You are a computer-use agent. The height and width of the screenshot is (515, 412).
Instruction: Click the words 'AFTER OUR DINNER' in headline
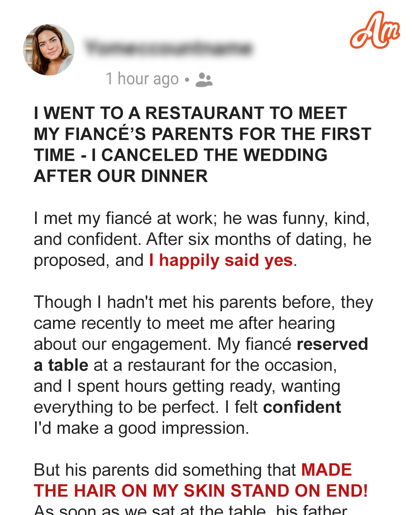click(x=121, y=176)
